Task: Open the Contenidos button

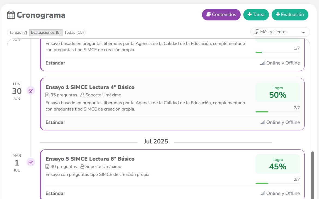Action: point(221,15)
